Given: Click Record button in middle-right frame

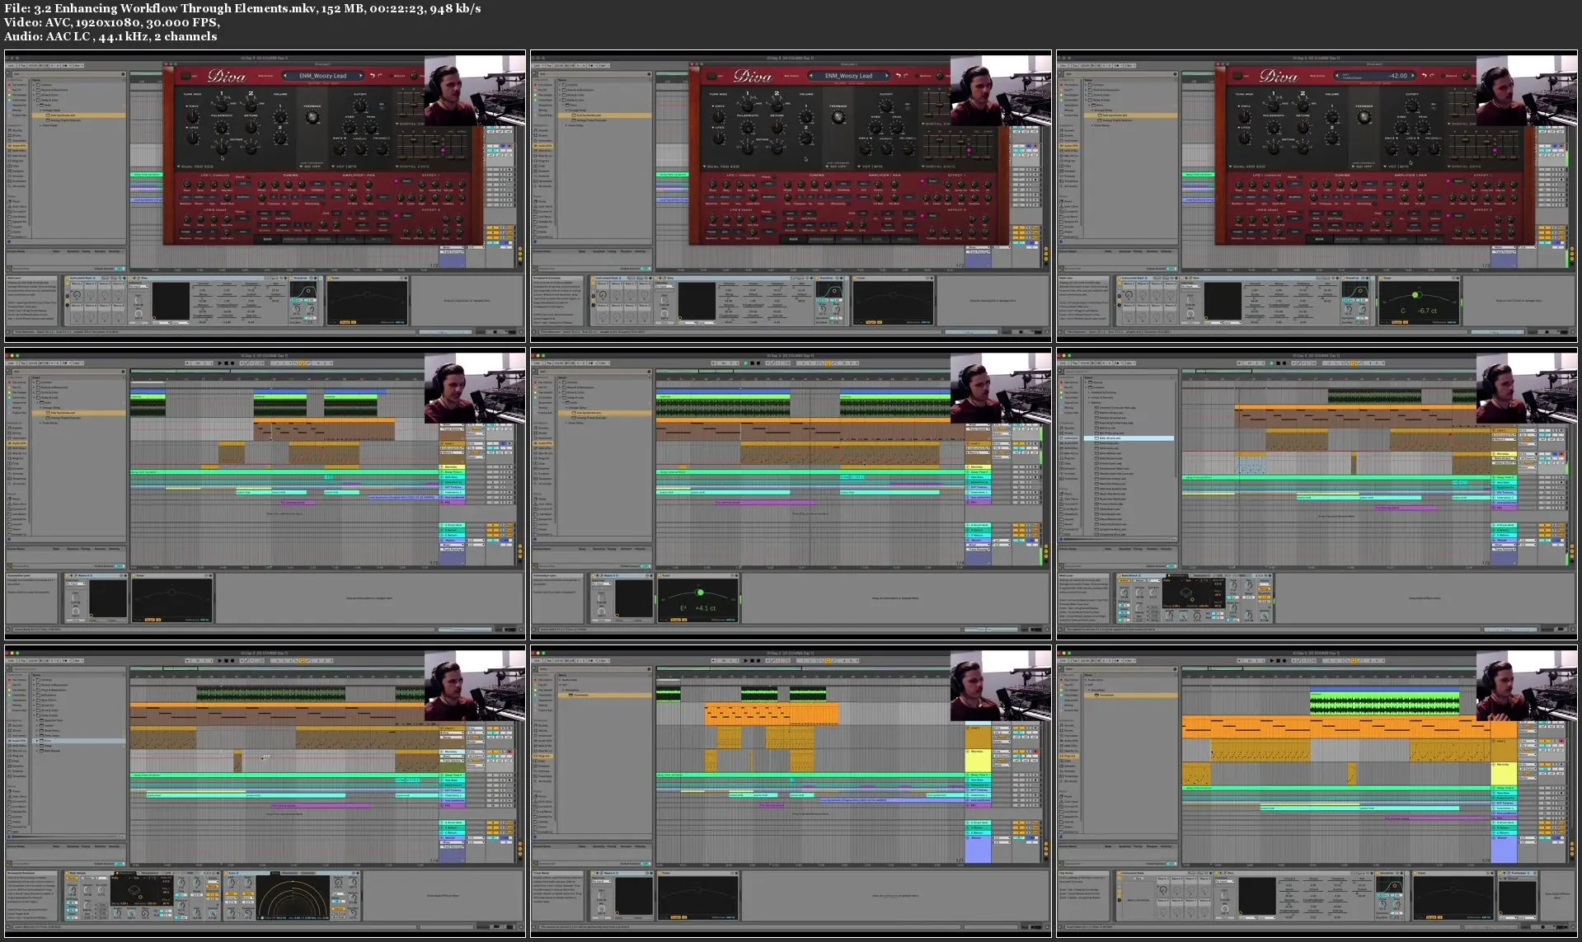Looking at the screenshot, I should tap(1284, 363).
